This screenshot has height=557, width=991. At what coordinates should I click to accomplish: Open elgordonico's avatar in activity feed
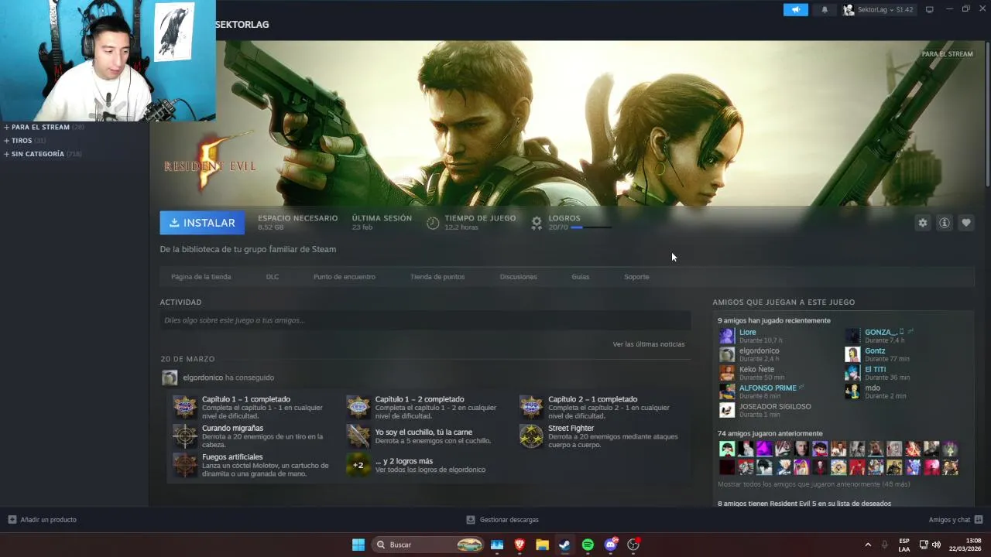point(170,378)
